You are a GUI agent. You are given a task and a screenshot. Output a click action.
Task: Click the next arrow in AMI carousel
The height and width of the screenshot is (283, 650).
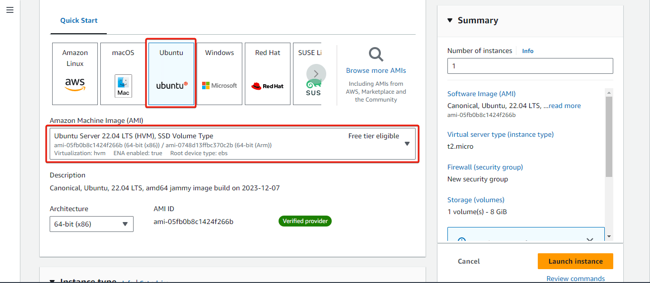316,74
